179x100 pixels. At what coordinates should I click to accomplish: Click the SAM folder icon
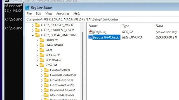(x=42, y=50)
